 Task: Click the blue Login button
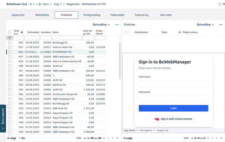174,108
